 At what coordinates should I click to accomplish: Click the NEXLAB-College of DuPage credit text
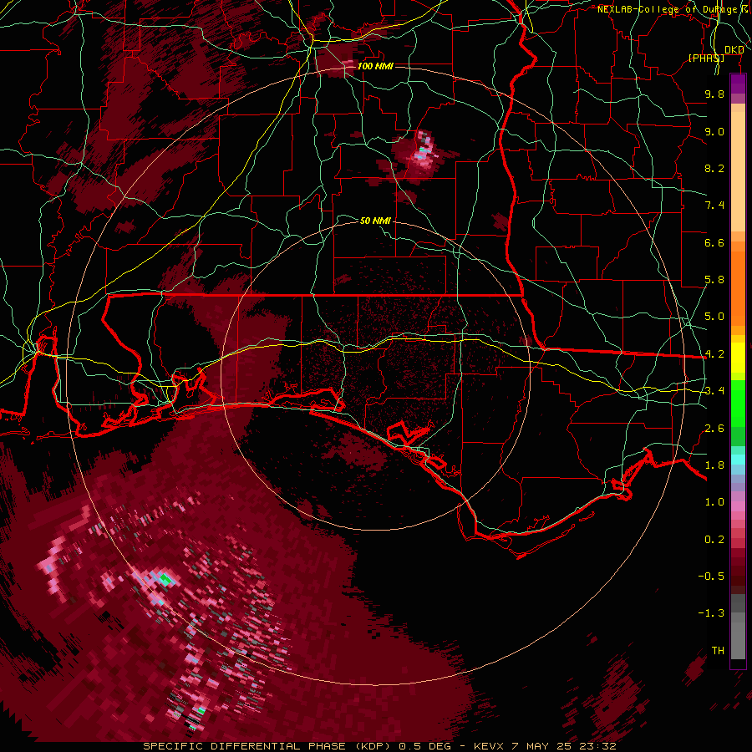click(x=673, y=9)
